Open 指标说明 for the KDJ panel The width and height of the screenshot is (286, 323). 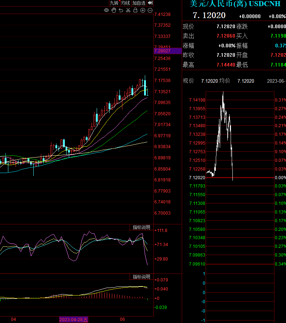point(141,227)
